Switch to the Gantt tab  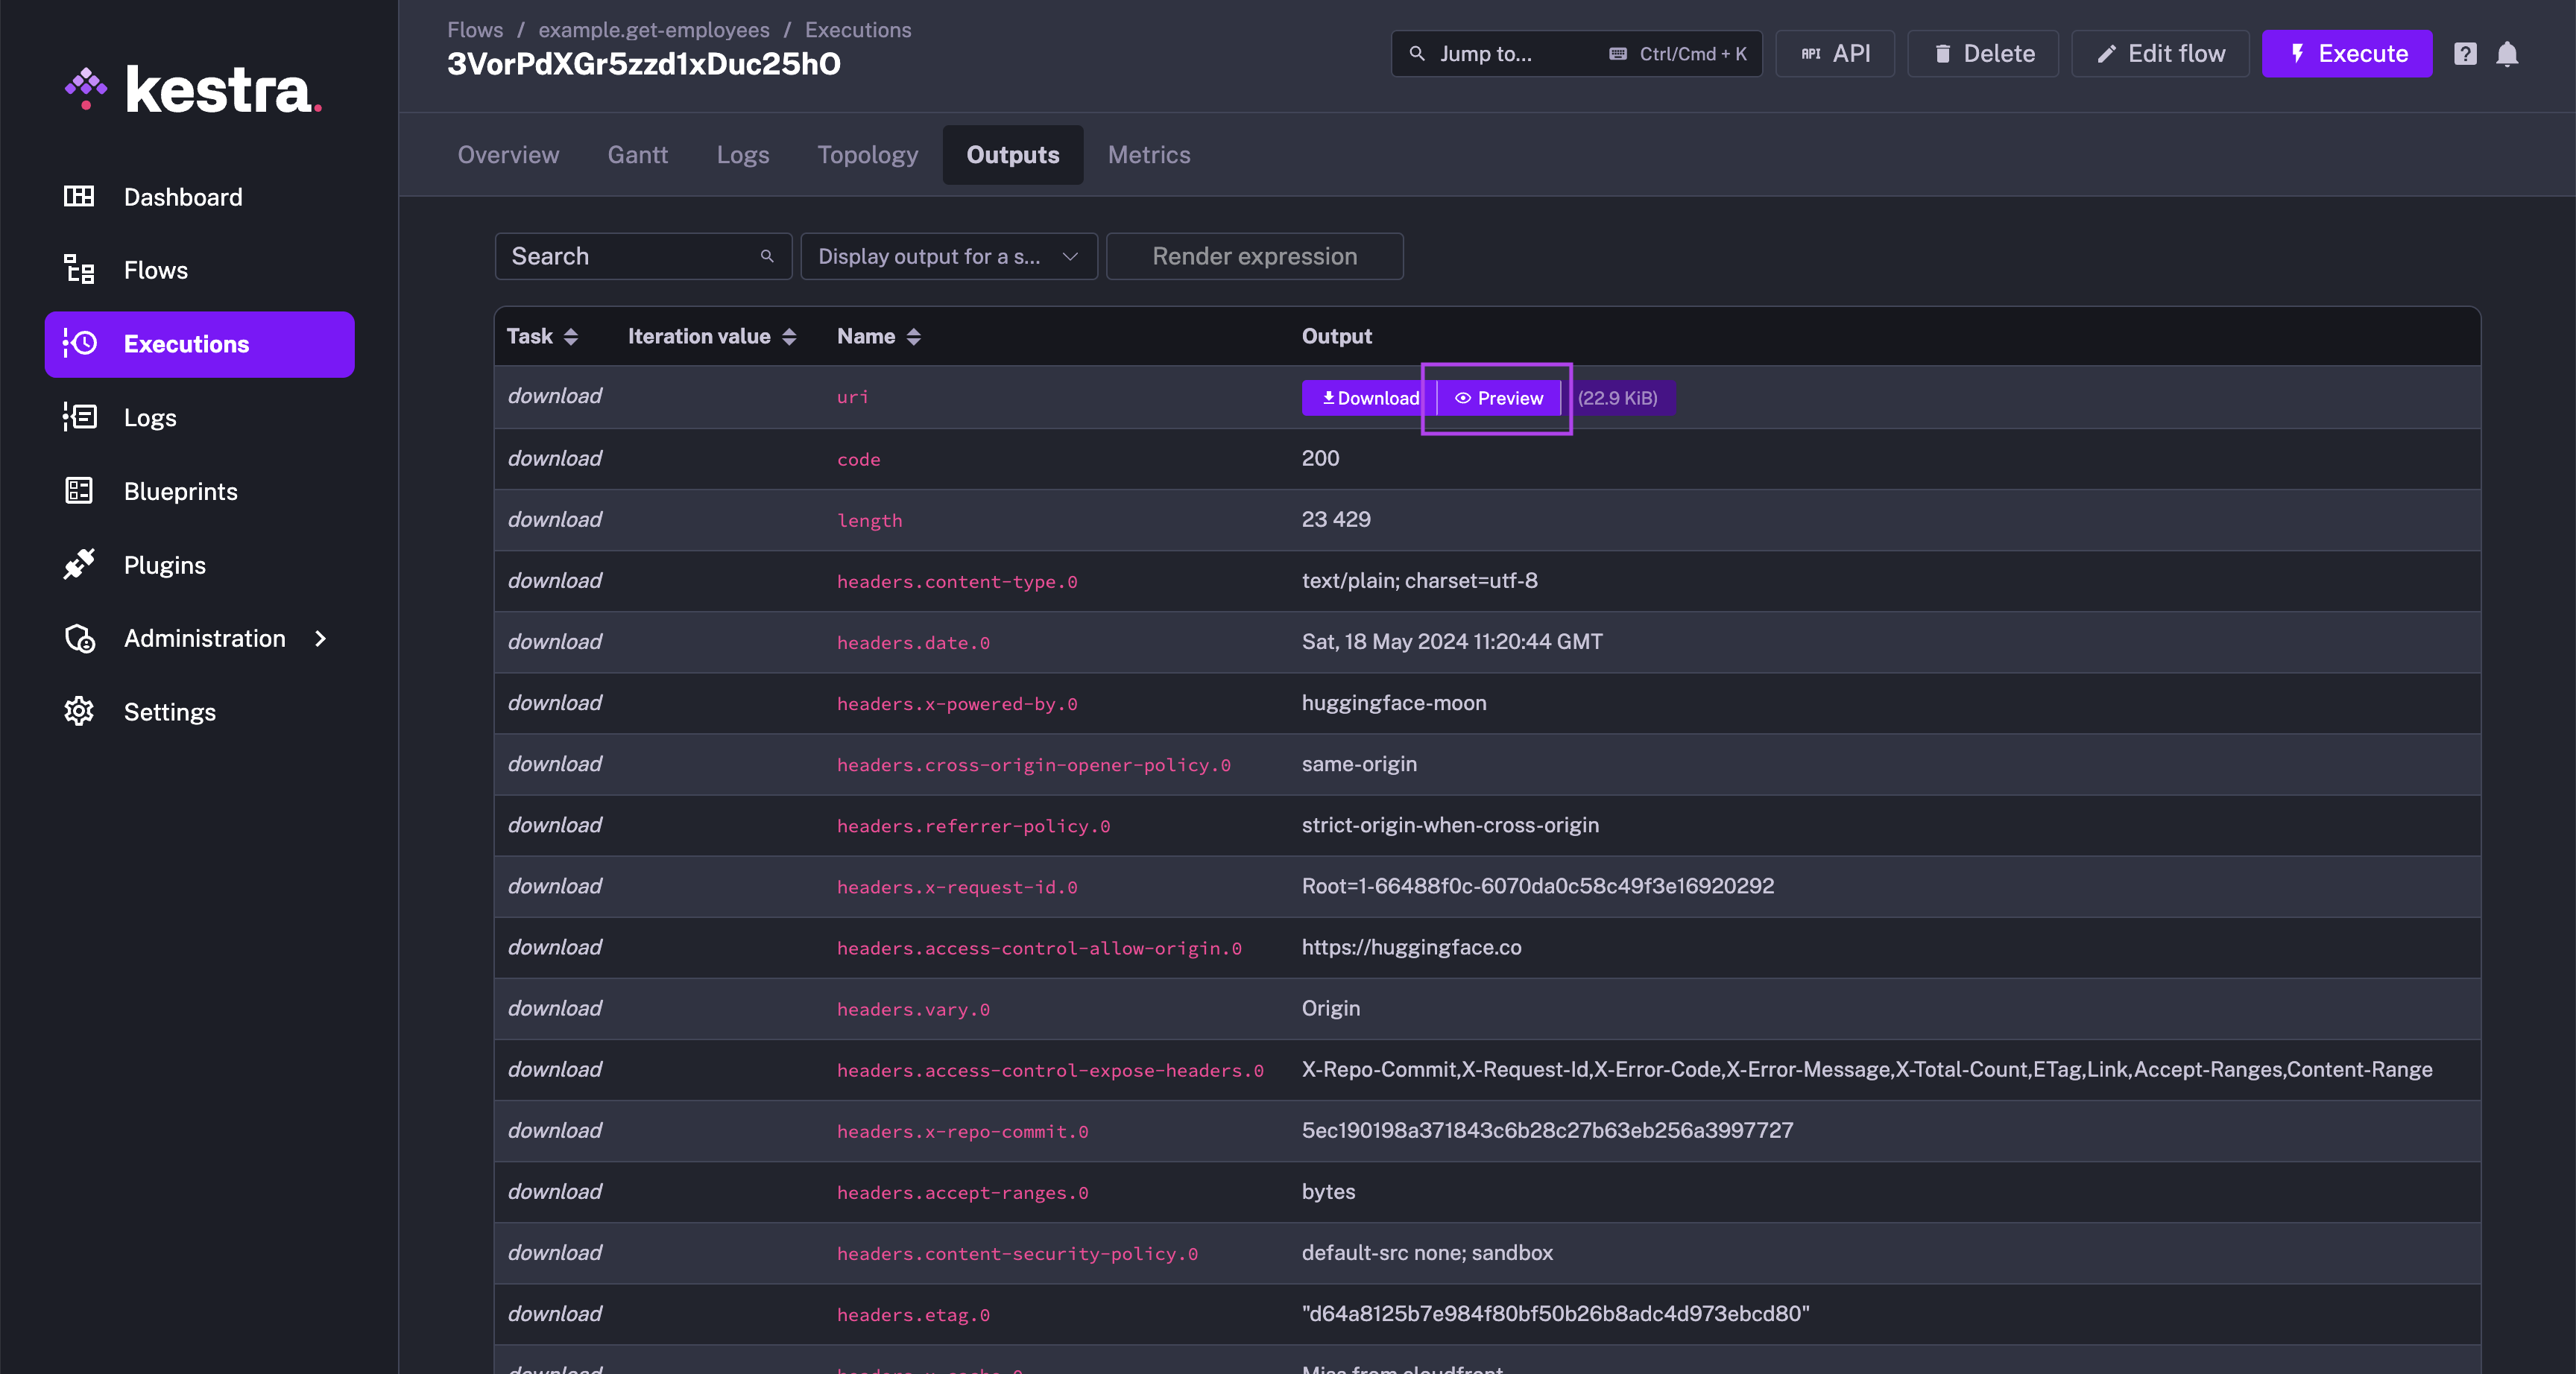tap(637, 153)
